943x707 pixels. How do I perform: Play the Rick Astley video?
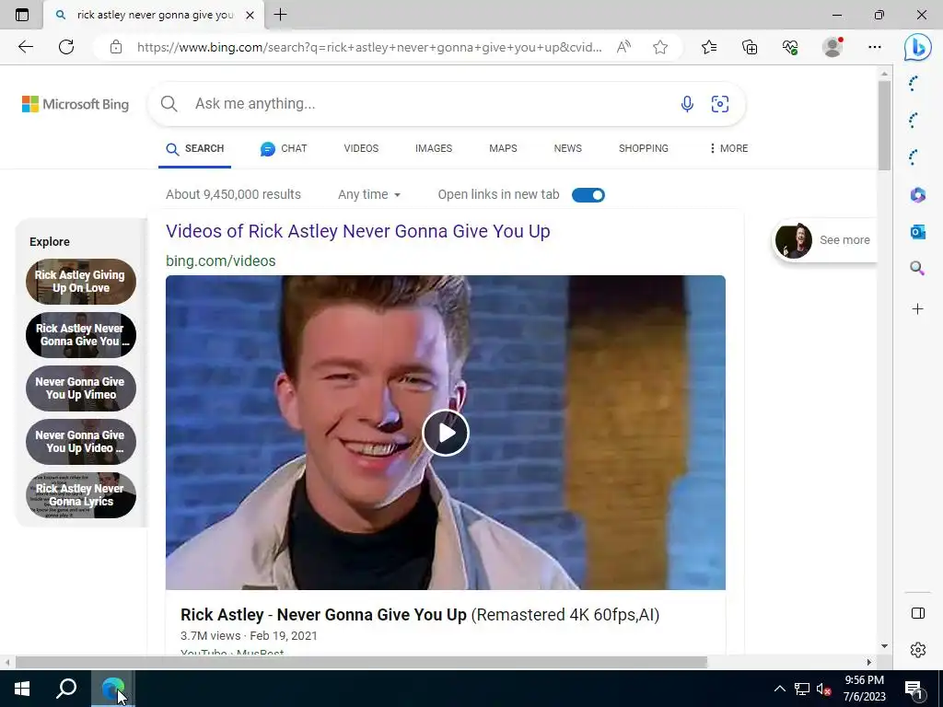click(446, 433)
